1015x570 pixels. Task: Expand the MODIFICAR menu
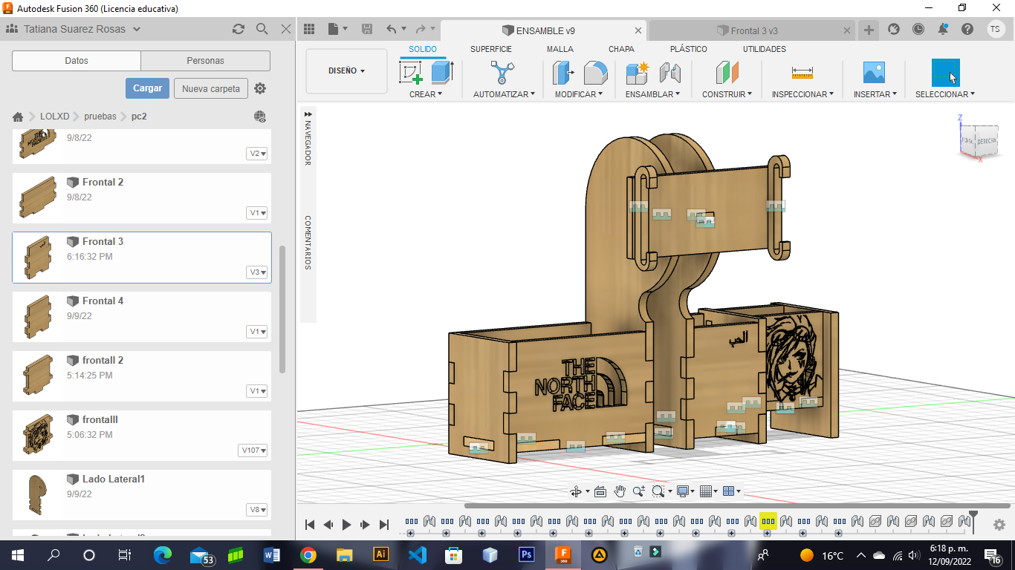579,94
